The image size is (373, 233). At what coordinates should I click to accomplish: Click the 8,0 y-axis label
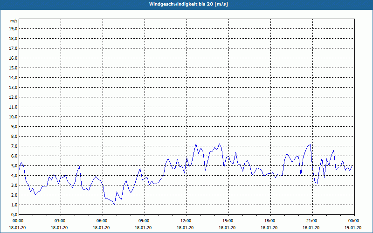click(x=14, y=136)
